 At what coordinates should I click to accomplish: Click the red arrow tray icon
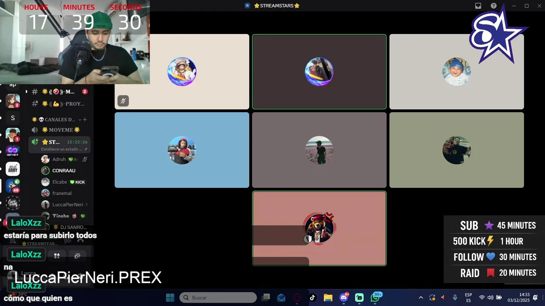pos(443,297)
